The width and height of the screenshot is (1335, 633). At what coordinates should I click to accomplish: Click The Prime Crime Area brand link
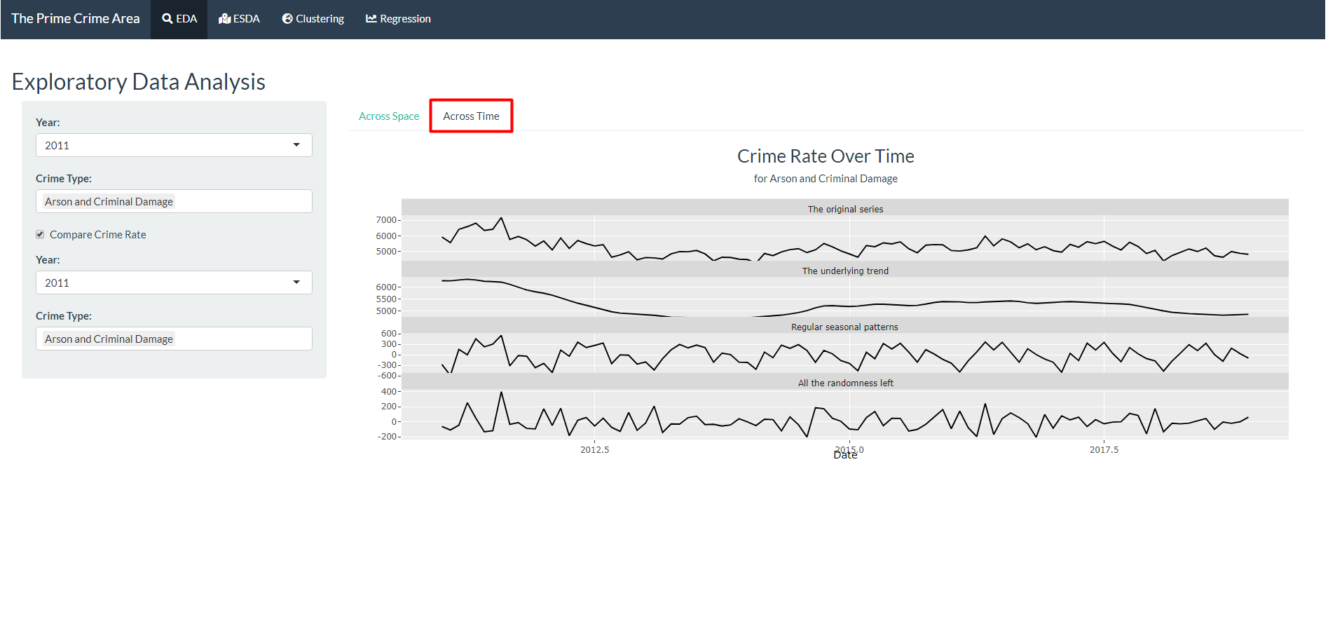(76, 19)
